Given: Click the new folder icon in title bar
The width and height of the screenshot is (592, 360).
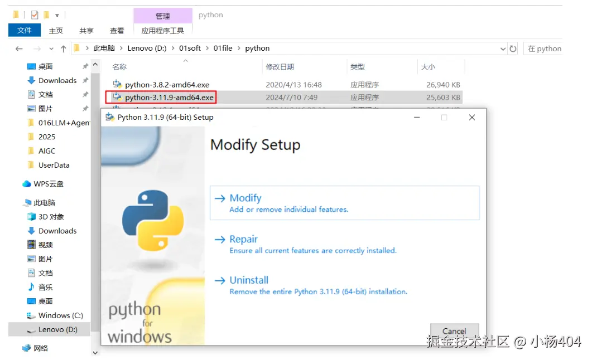Looking at the screenshot, I should (x=46, y=15).
